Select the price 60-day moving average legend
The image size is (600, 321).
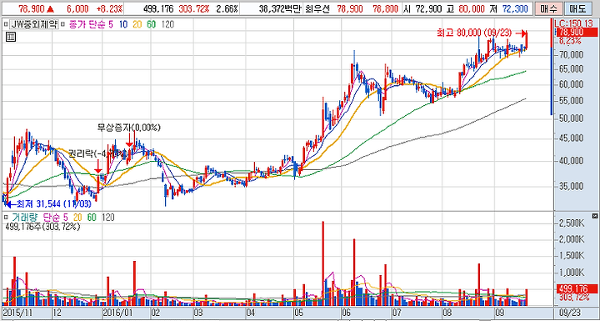pyautogui.click(x=152, y=25)
